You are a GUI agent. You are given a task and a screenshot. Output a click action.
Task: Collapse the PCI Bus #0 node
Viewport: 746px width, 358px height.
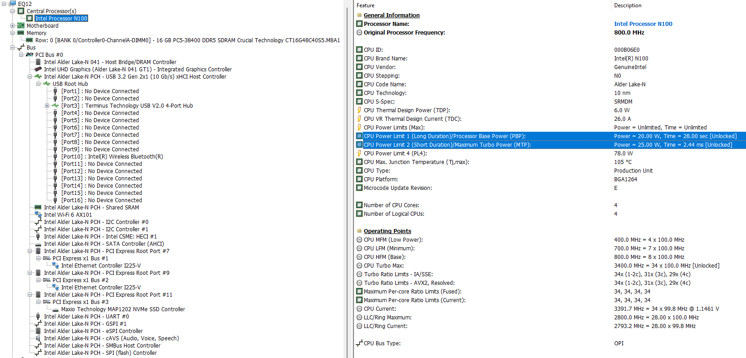click(x=21, y=55)
